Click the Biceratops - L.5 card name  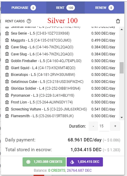pyautogui.click(x=23, y=75)
